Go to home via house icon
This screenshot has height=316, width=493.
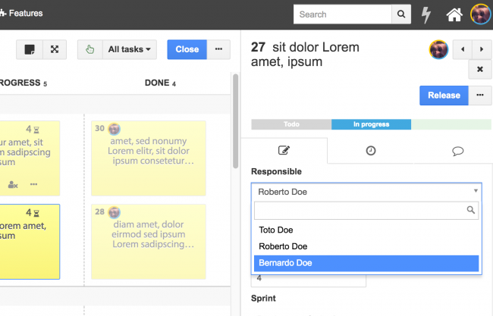454,14
